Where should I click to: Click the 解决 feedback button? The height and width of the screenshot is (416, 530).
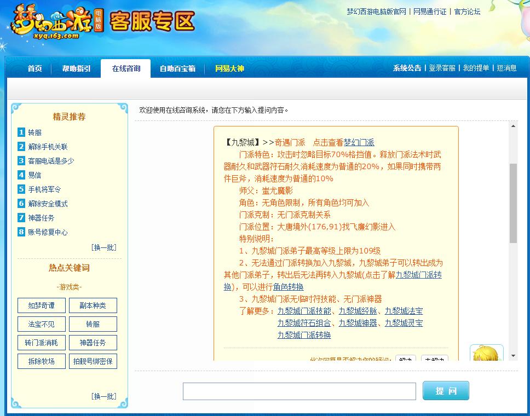[x=405, y=359]
